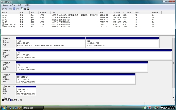Click the 磁碟 1 disk icon in the lower pane
The width and height of the screenshot is (176, 110).
[x=4, y=50]
